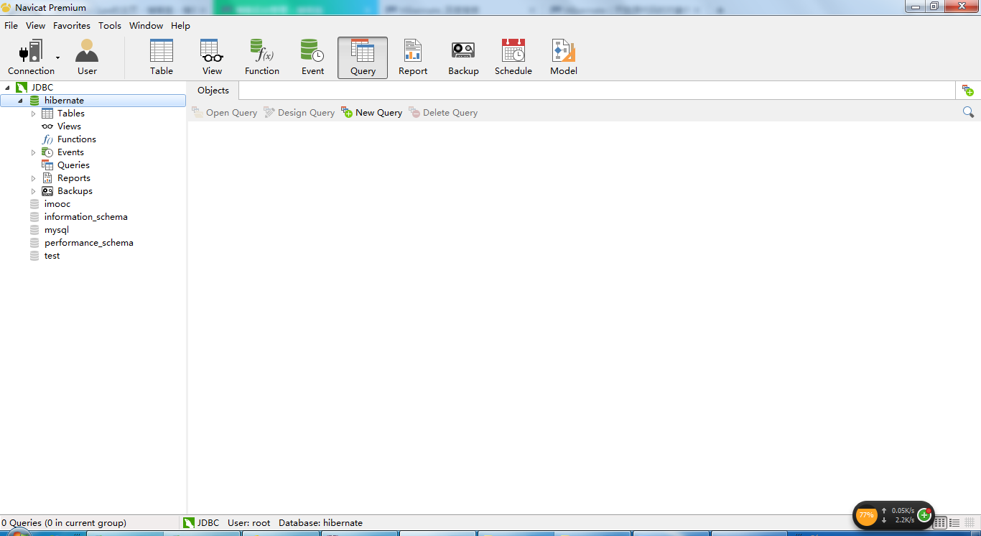This screenshot has width=981, height=536.
Task: Click the '0 Queries (0 in current group)' status text
Action: click(64, 523)
